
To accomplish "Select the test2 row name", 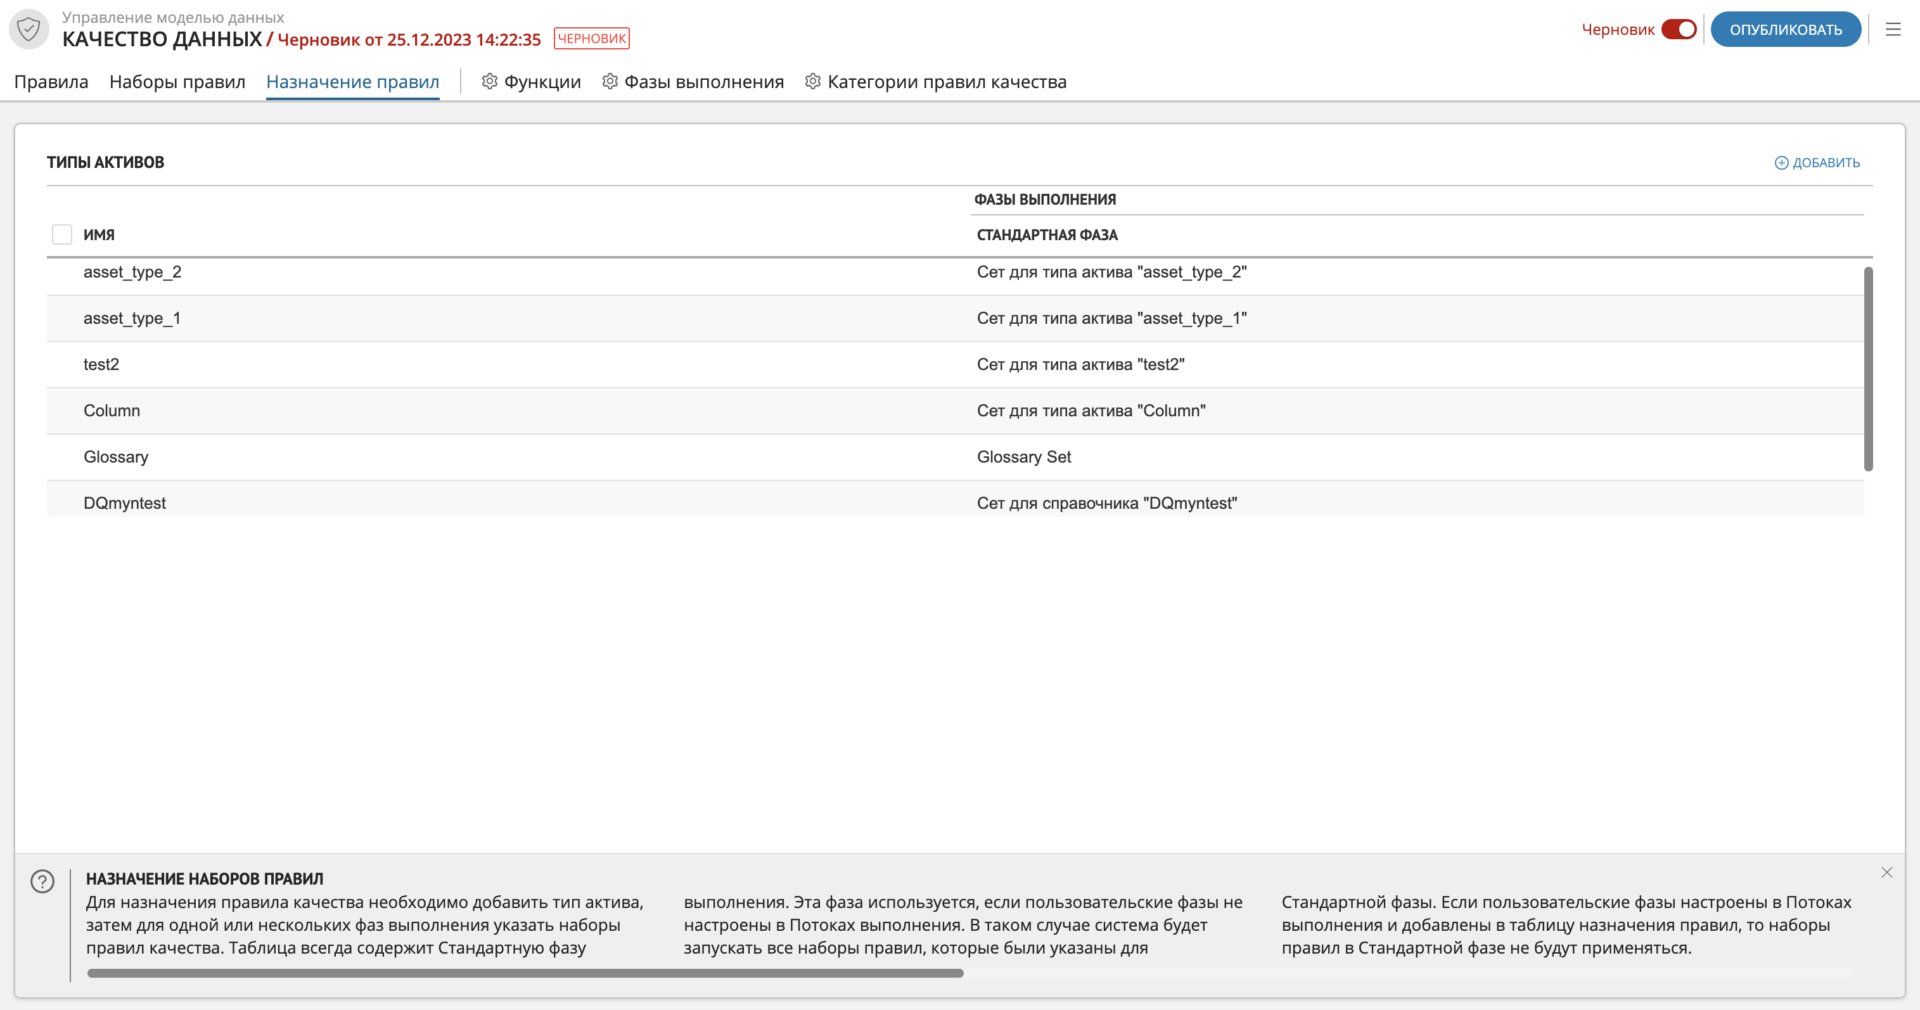I will pos(101,364).
